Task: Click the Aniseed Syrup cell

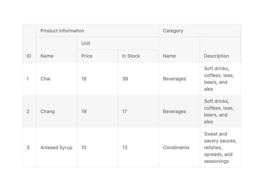Action: pos(56,147)
